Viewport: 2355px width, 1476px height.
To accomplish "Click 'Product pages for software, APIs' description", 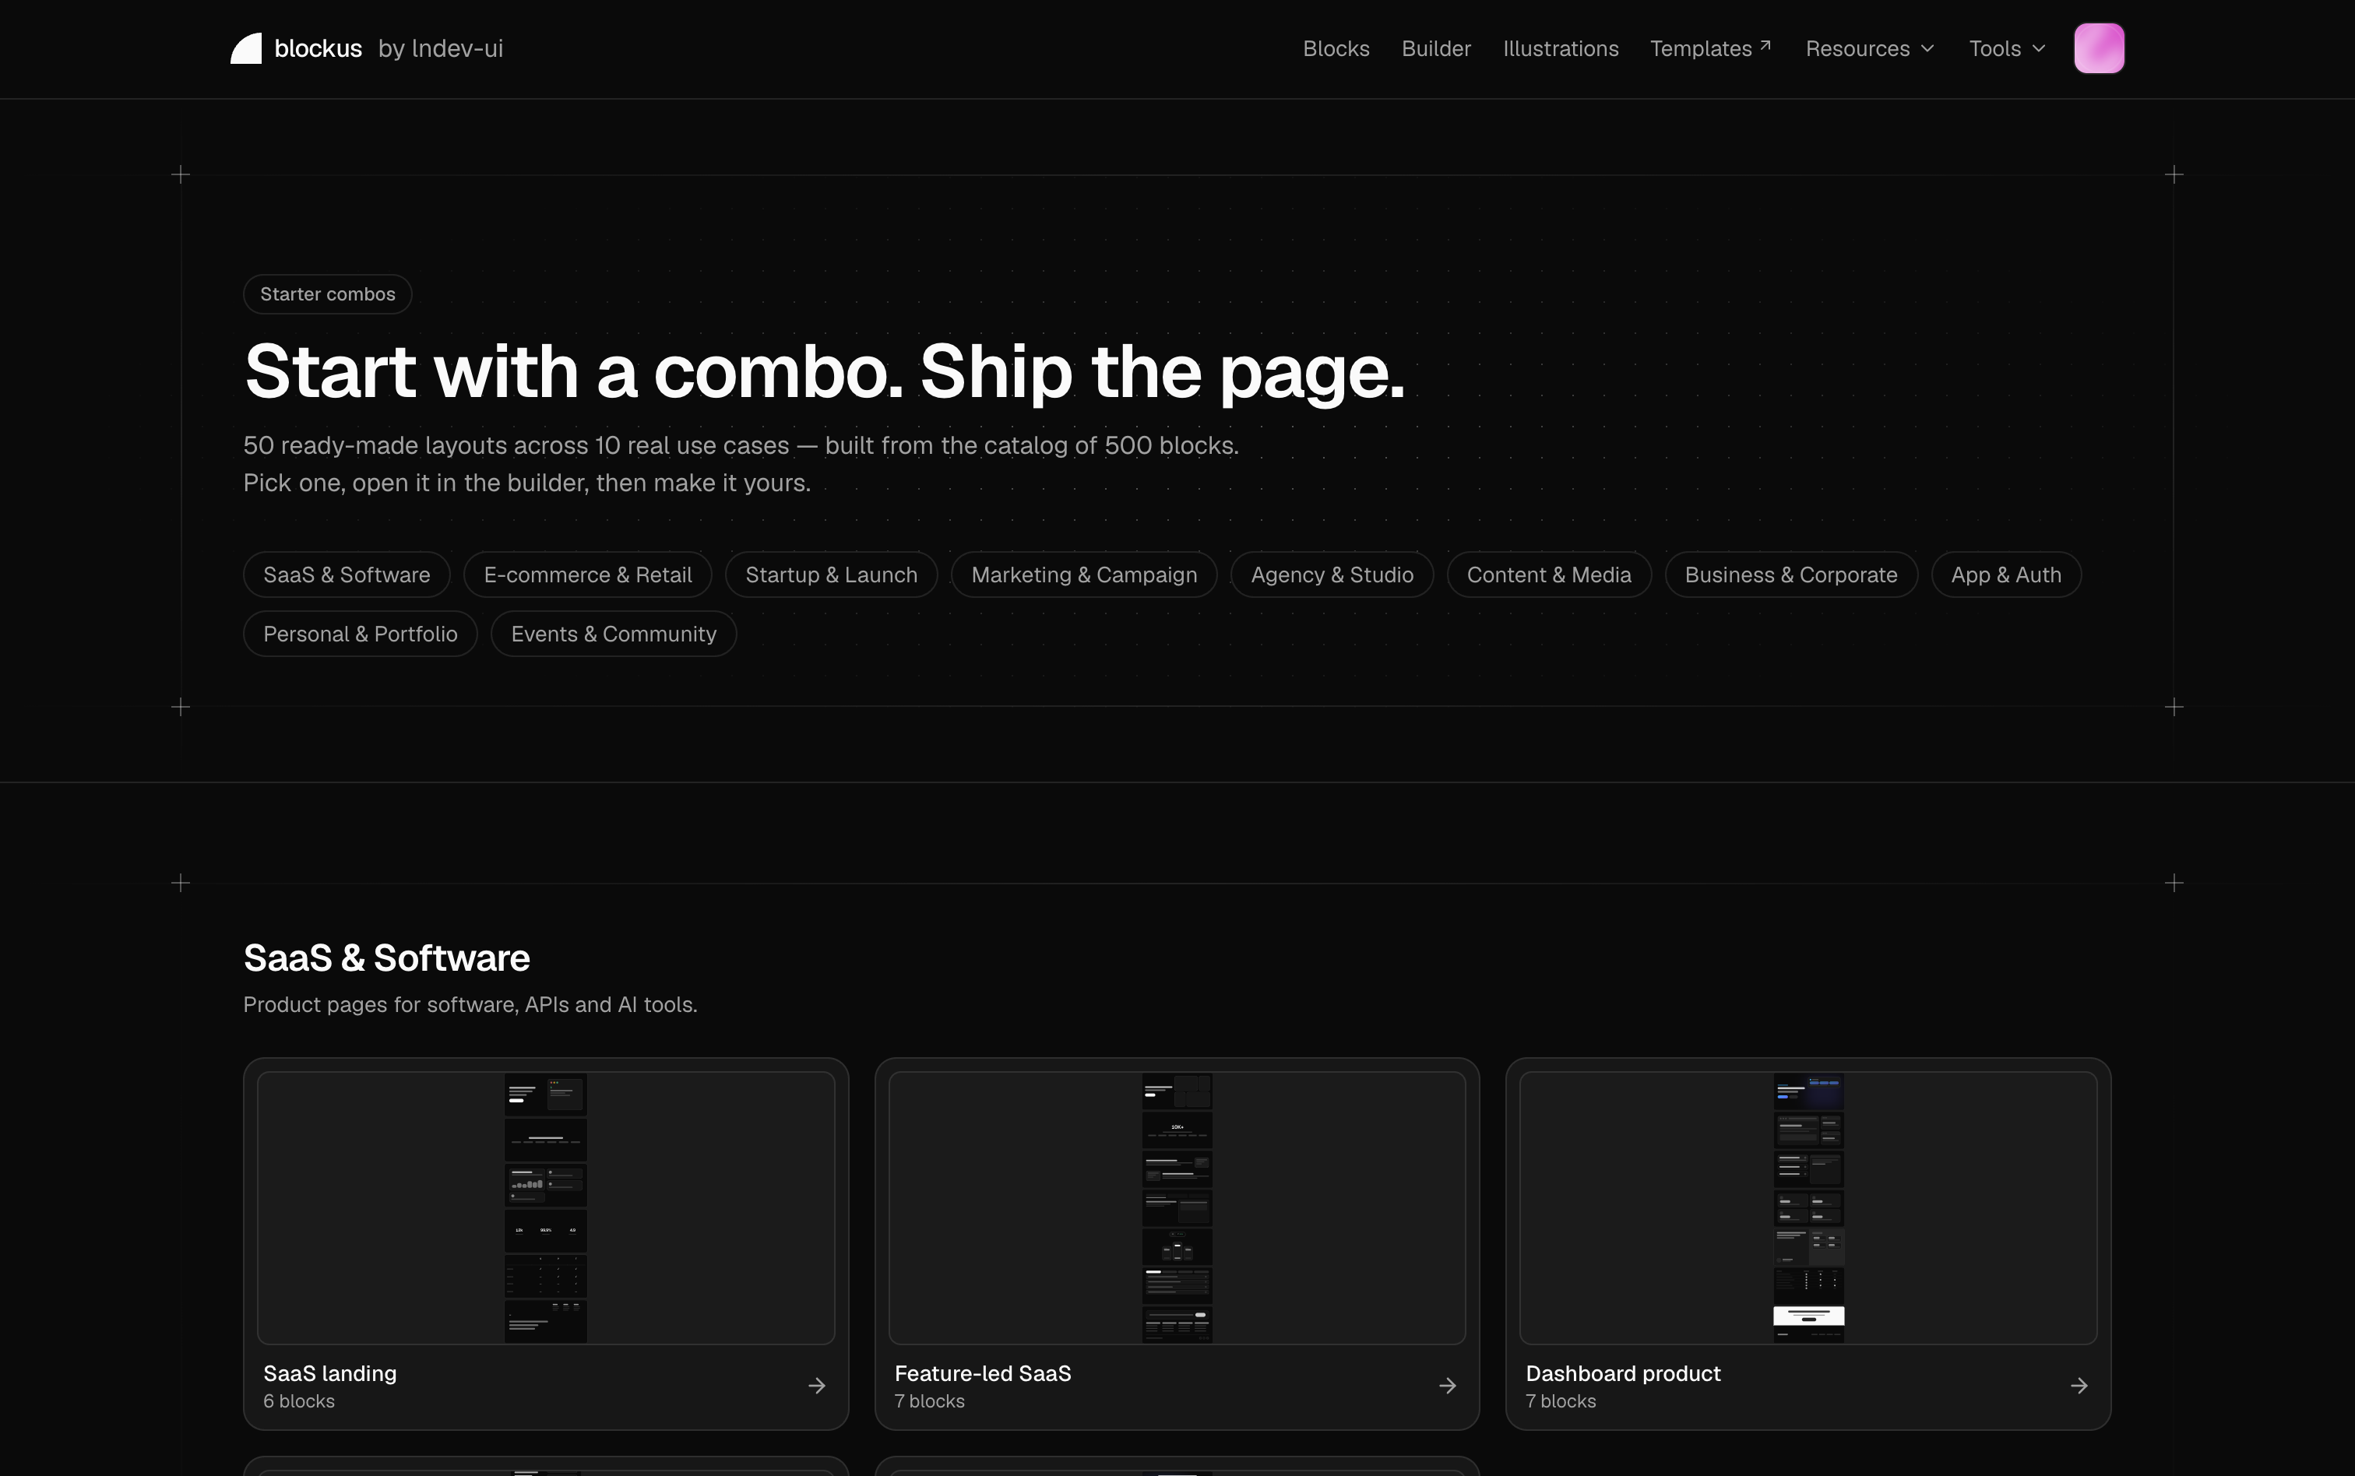I will pyautogui.click(x=470, y=1004).
